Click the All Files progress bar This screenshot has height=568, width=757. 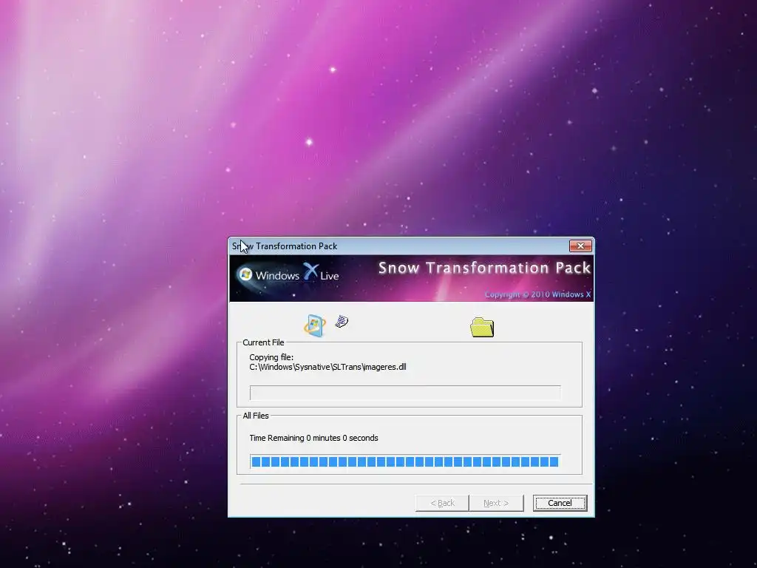pyautogui.click(x=405, y=461)
